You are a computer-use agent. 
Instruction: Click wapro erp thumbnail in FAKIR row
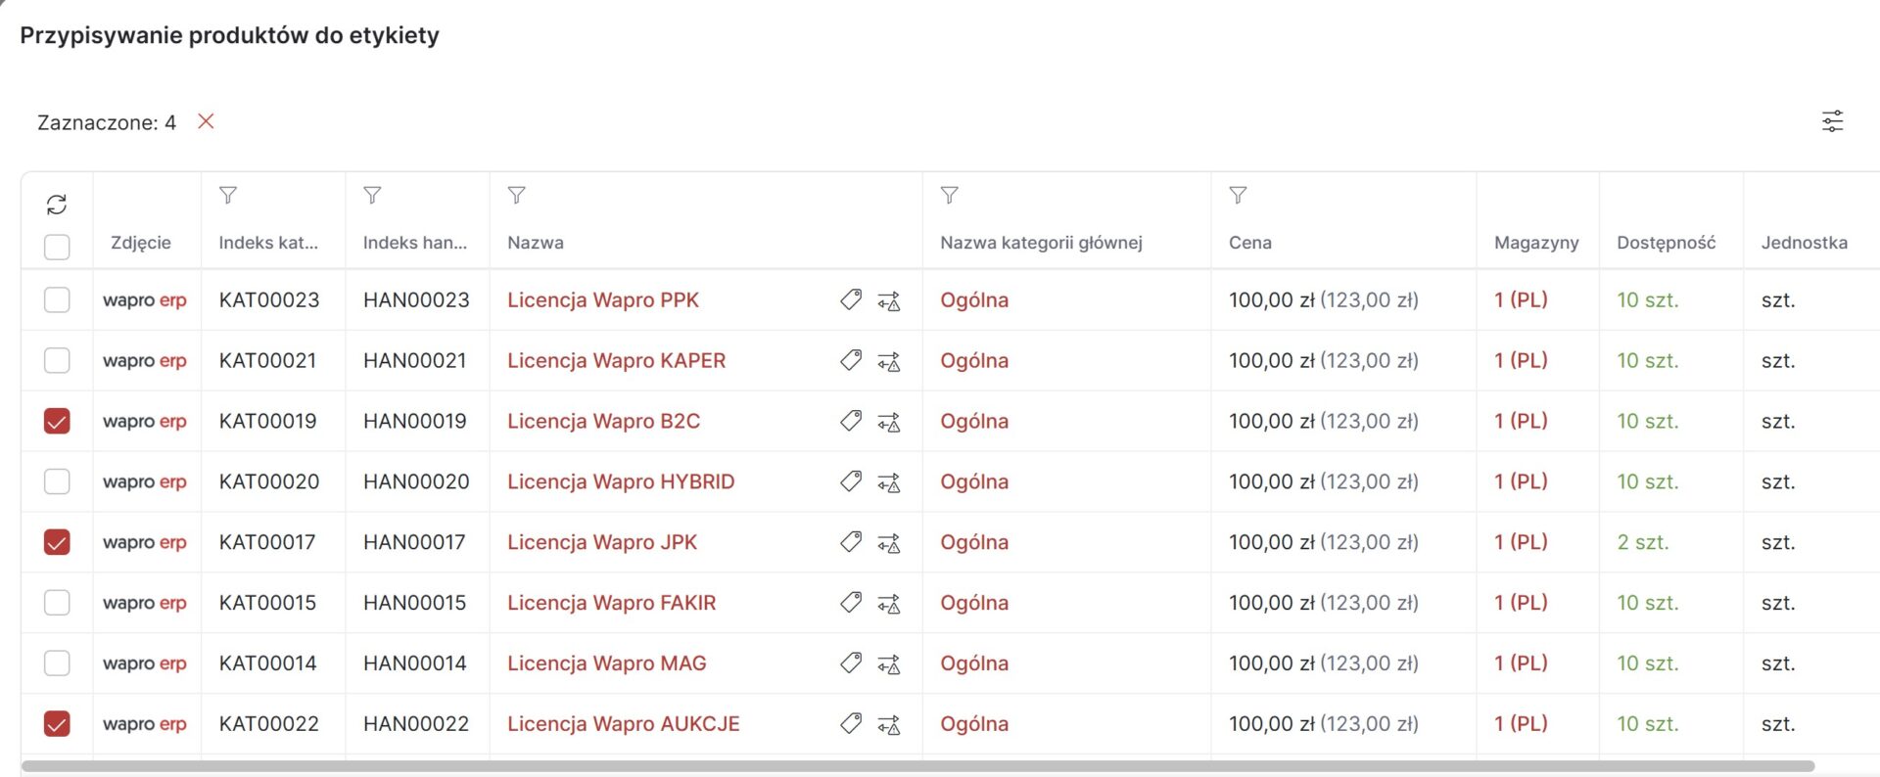click(x=145, y=603)
